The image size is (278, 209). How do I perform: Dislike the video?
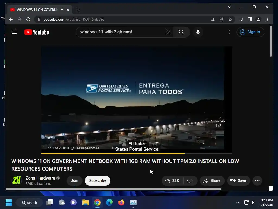[x=190, y=181]
